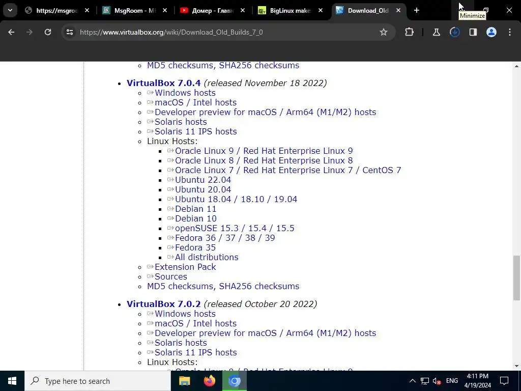
Task: Download 7.0.4 Solaris hosts
Action: (181, 122)
